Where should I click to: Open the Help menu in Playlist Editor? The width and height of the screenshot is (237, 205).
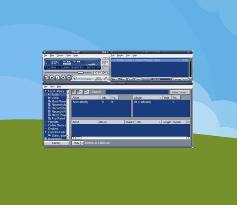134,55
